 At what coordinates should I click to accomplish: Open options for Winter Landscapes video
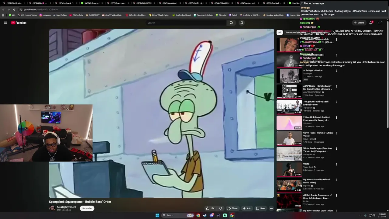pyautogui.click(x=336, y=149)
